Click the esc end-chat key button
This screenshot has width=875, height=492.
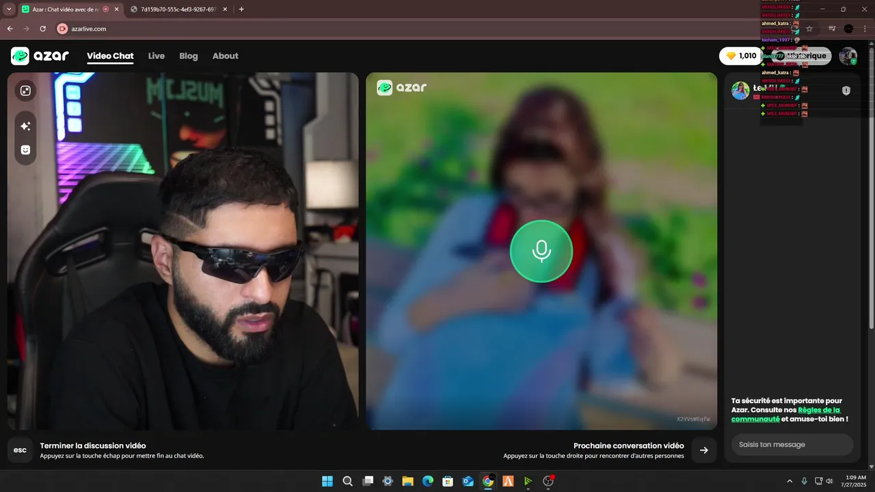[21, 450]
